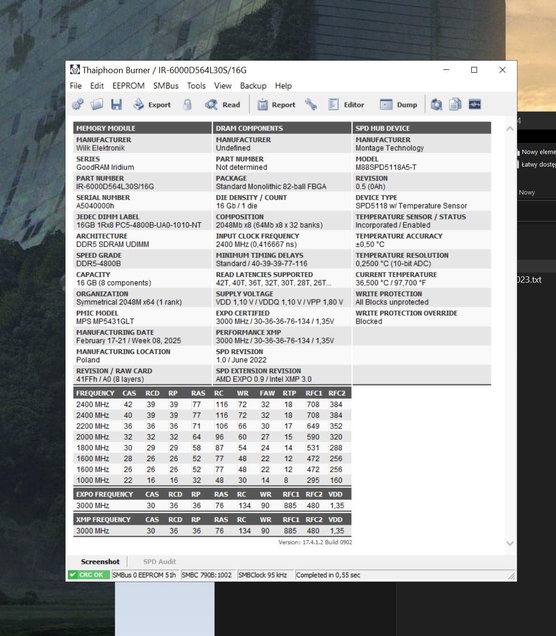
Task: Switch to the SPD Audit tab
Action: 159,561
